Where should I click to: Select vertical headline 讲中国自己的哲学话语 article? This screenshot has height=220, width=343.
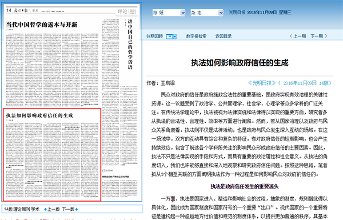(130, 45)
